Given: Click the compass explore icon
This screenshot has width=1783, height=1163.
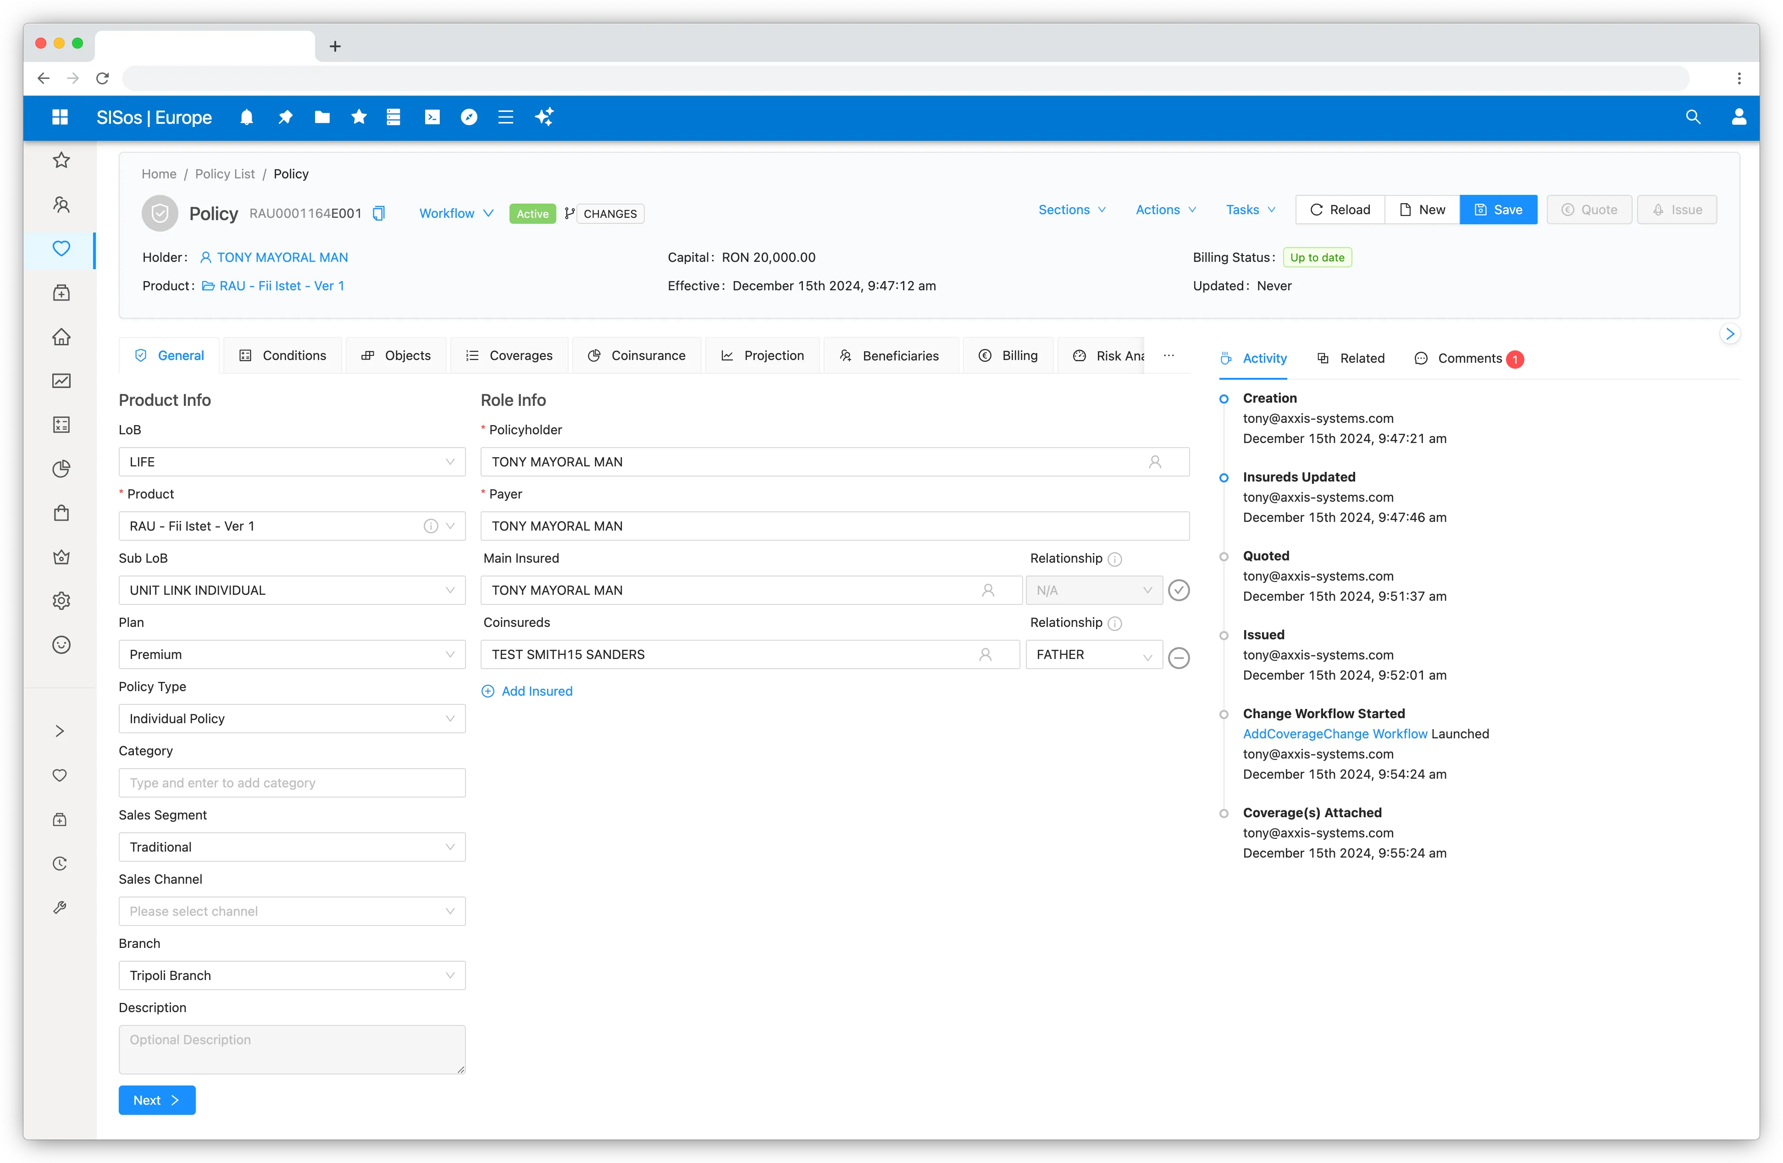Looking at the screenshot, I should click(x=469, y=117).
